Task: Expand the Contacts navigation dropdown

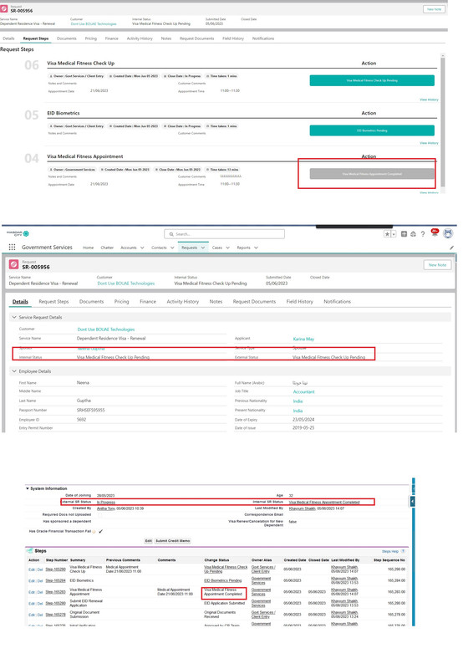Action: pos(172,248)
